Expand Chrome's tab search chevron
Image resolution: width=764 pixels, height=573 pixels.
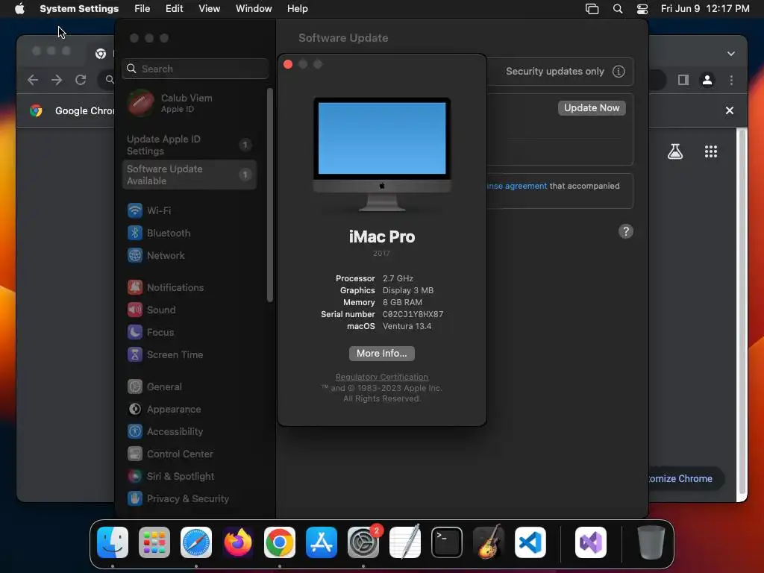[731, 54]
